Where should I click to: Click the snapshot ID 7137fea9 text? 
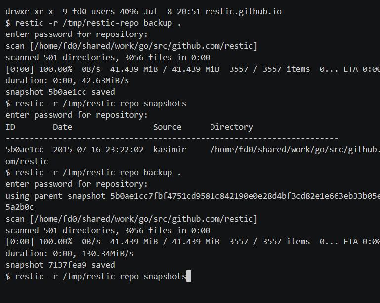point(67,265)
